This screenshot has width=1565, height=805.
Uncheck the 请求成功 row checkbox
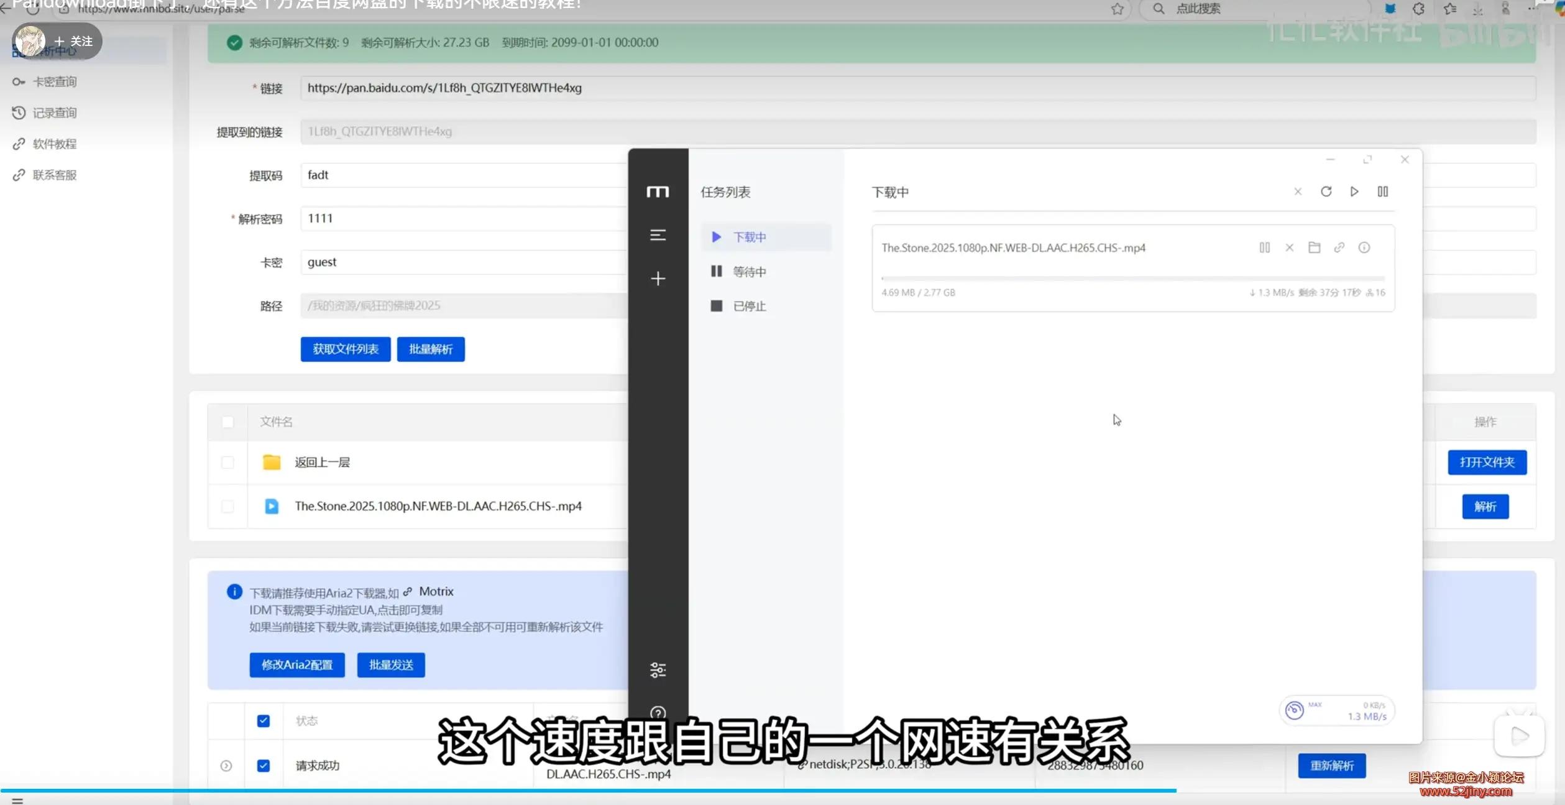(264, 765)
